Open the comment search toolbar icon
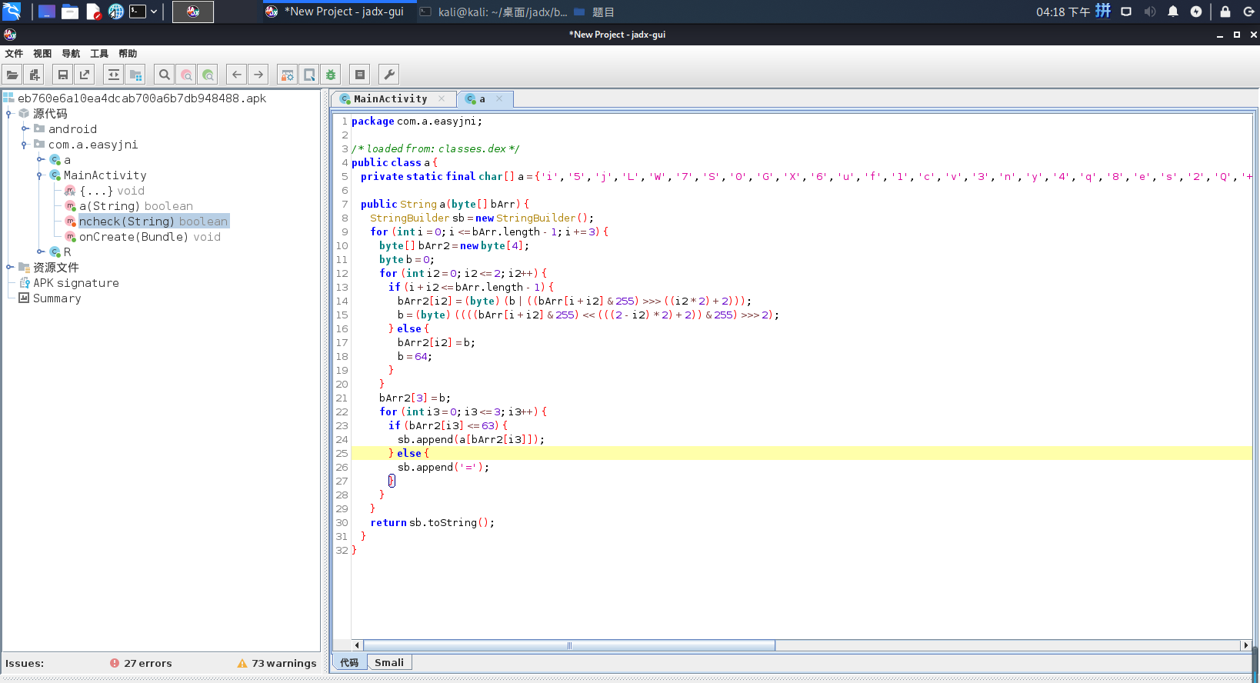Image resolution: width=1260 pixels, height=683 pixels. (x=208, y=75)
